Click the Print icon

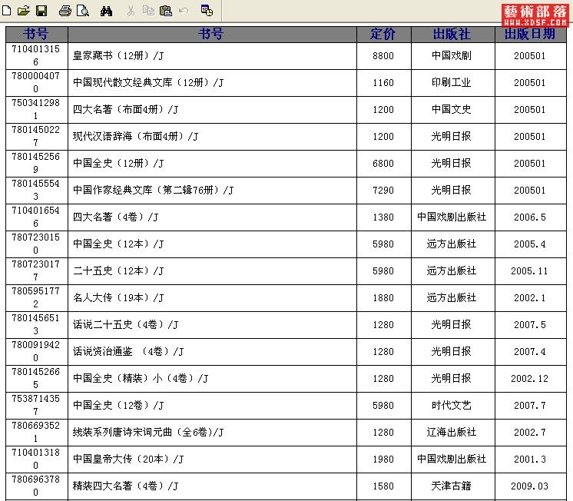[65, 10]
